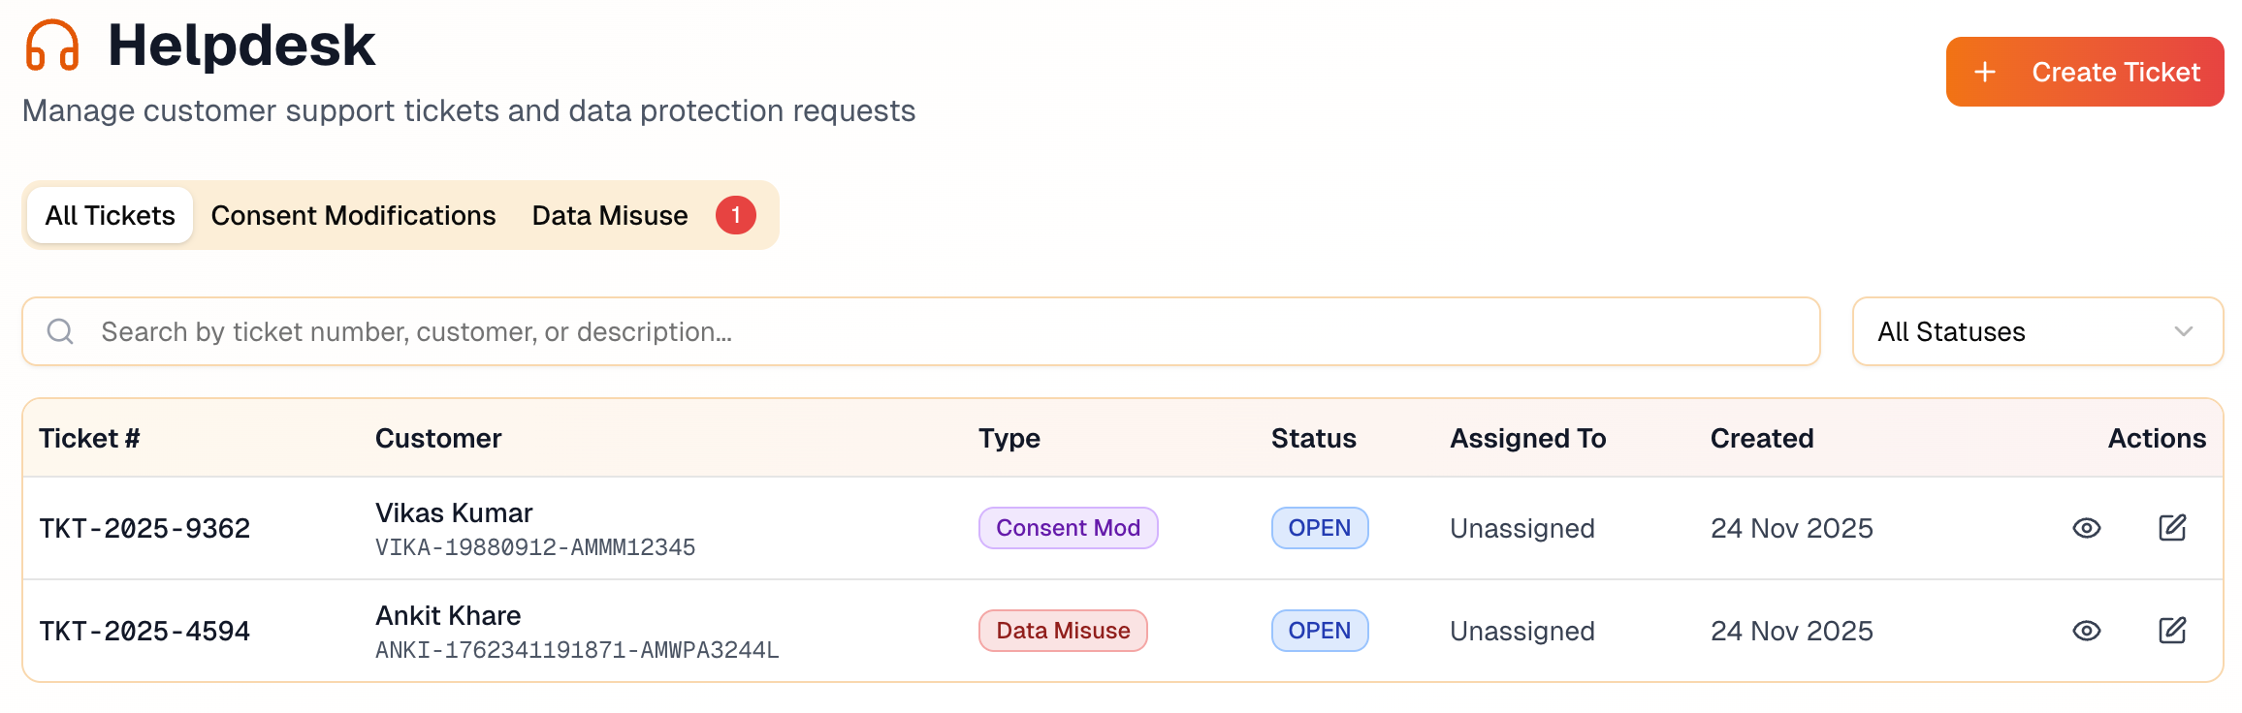
Task: Expand the Data Misuse badge on Ankit's row
Action: click(x=1063, y=630)
